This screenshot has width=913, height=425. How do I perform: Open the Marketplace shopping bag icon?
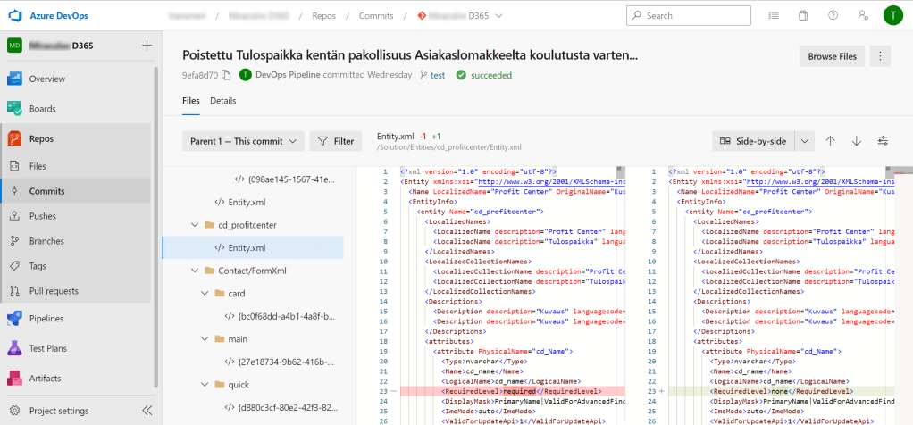pos(803,16)
